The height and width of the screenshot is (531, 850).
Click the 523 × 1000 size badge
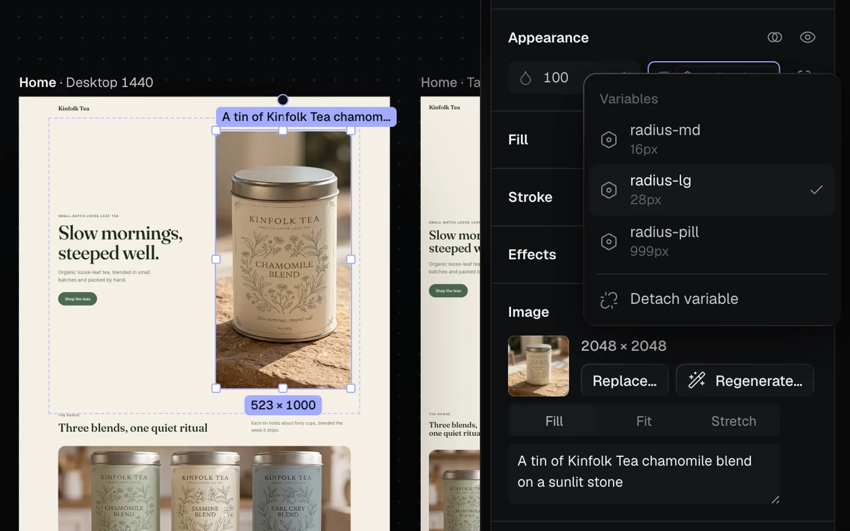tap(283, 405)
